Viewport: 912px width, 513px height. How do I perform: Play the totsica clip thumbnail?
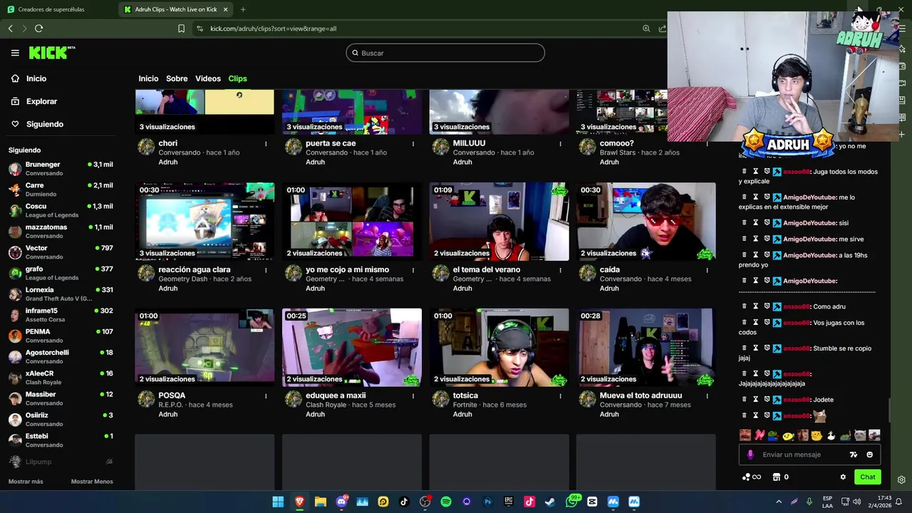(x=499, y=348)
